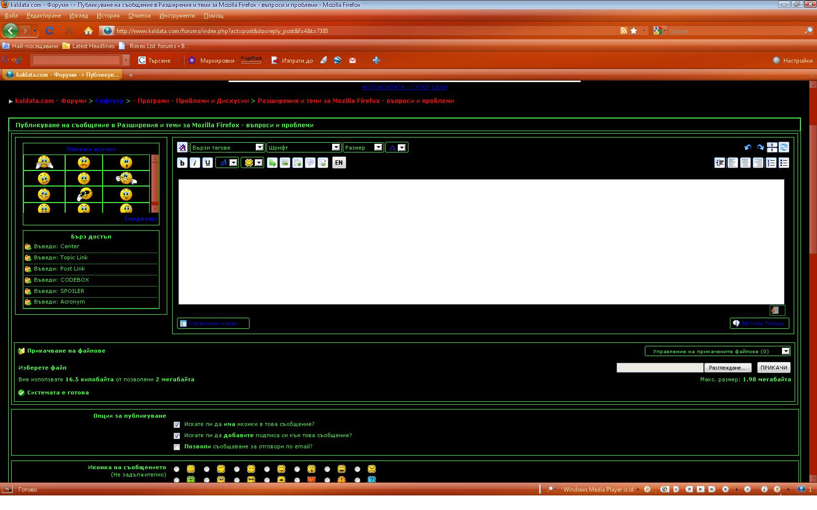817x510 pixels.
Task: Open the Инструменти menu
Action: click(x=177, y=16)
